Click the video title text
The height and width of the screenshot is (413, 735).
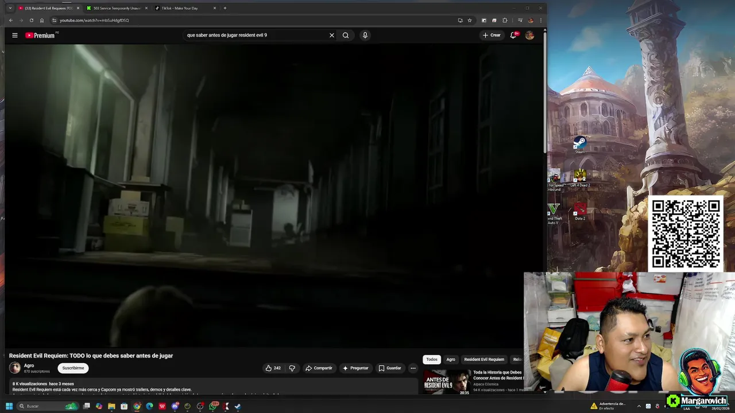pos(91,356)
